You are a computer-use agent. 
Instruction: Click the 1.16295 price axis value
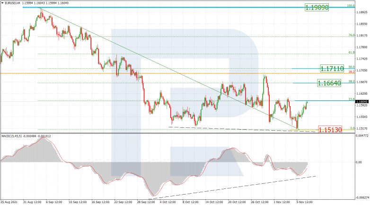click(362, 94)
